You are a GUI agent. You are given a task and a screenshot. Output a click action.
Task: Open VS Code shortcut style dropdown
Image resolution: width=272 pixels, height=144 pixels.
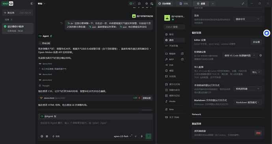coord(240,55)
